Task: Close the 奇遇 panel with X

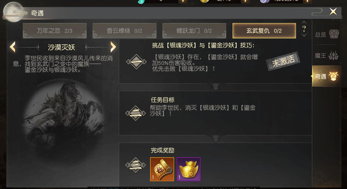Action: click(x=333, y=11)
